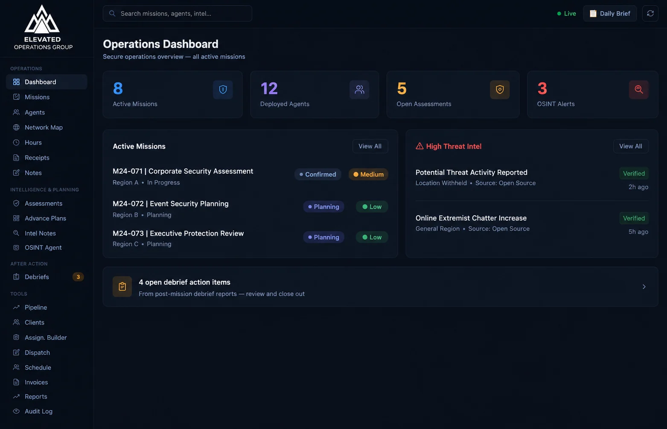Go to Agents in sidebar
Image resolution: width=667 pixels, height=429 pixels.
[47, 113]
